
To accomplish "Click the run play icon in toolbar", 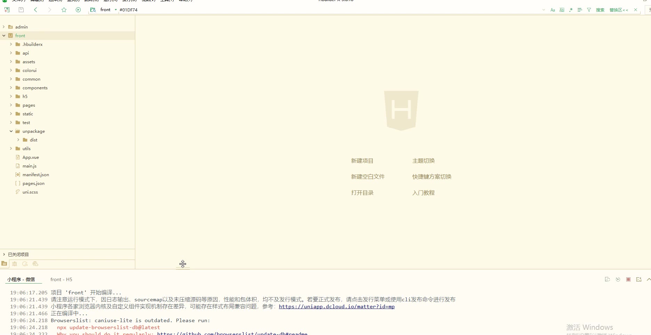I will click(x=78, y=10).
